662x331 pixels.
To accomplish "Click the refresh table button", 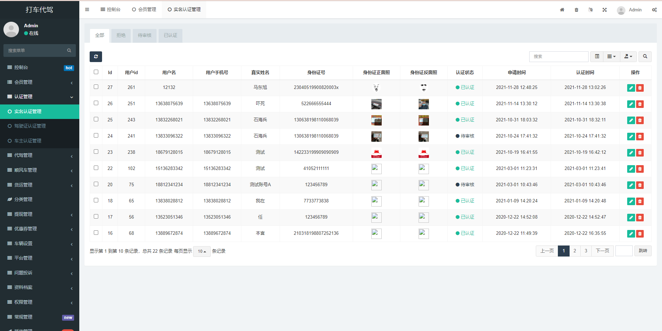I will tap(96, 57).
